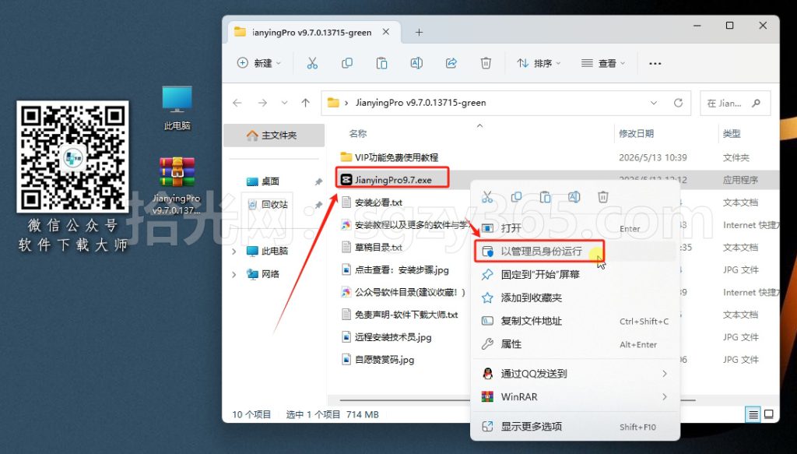The height and width of the screenshot is (454, 797).
Task: Choose 打开 from the context menu
Action: [x=575, y=228]
